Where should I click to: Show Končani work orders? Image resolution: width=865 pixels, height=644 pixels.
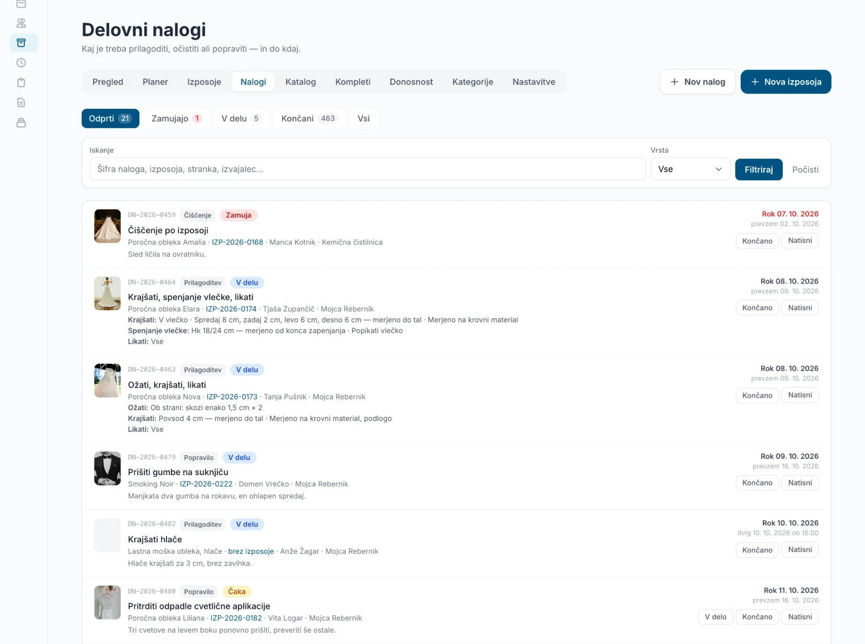pos(309,119)
